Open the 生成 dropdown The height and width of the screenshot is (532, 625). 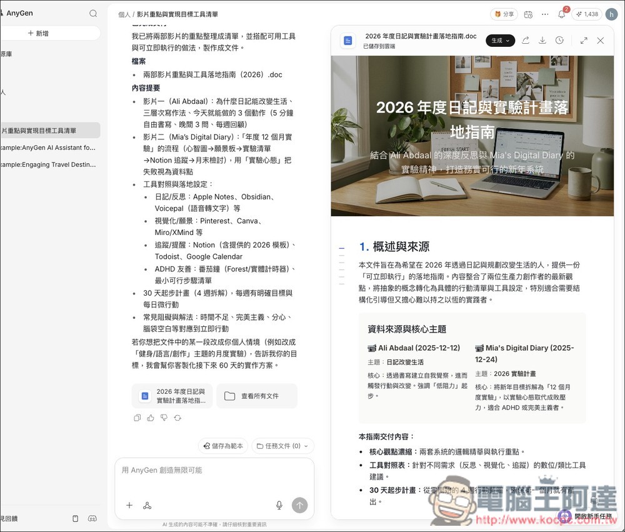pos(500,40)
